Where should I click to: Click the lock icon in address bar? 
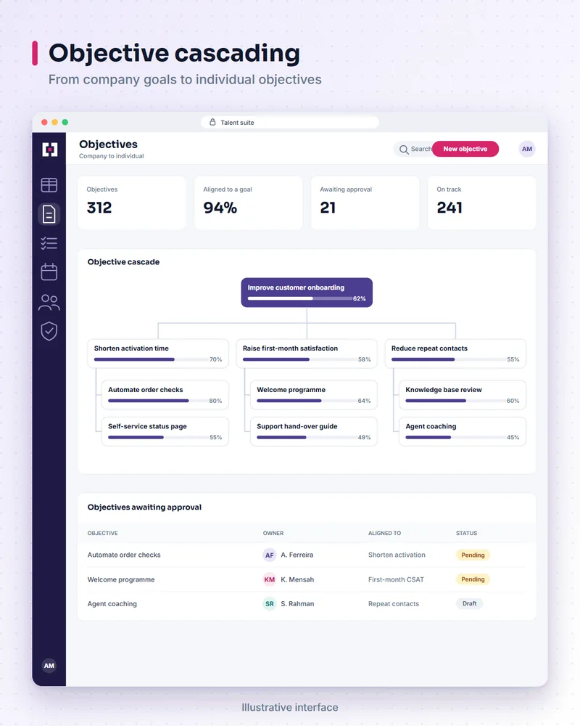point(212,122)
